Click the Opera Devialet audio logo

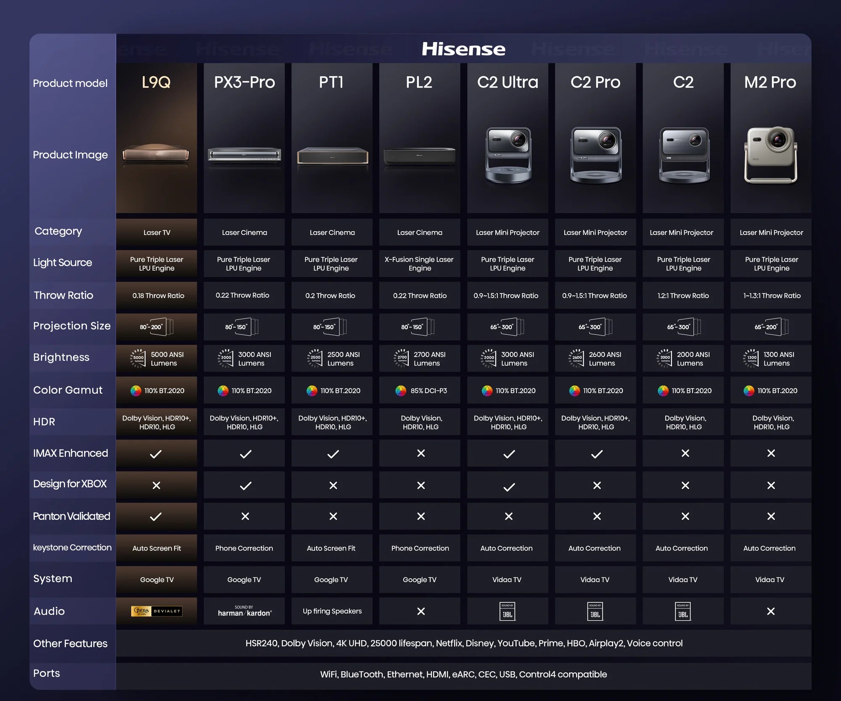(x=156, y=611)
